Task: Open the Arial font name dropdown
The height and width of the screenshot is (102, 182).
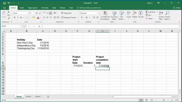Action: click(x=28, y=13)
